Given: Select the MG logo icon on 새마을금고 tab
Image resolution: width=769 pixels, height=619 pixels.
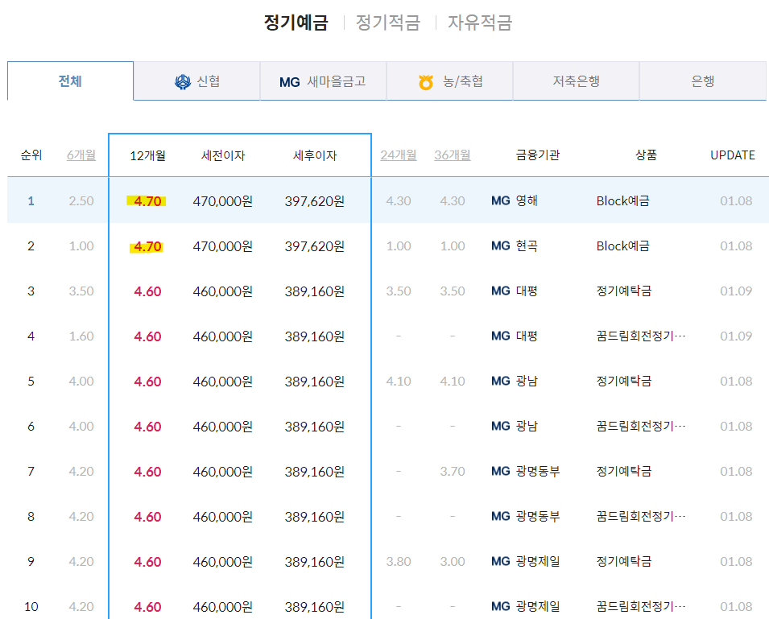Looking at the screenshot, I should click(290, 80).
